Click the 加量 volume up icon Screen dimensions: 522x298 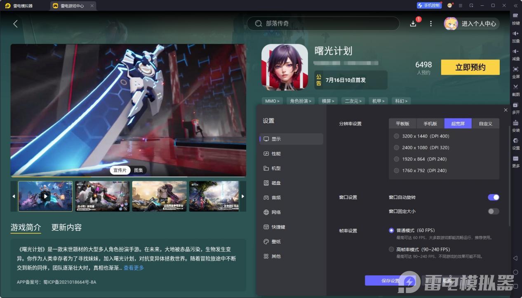pos(515,36)
